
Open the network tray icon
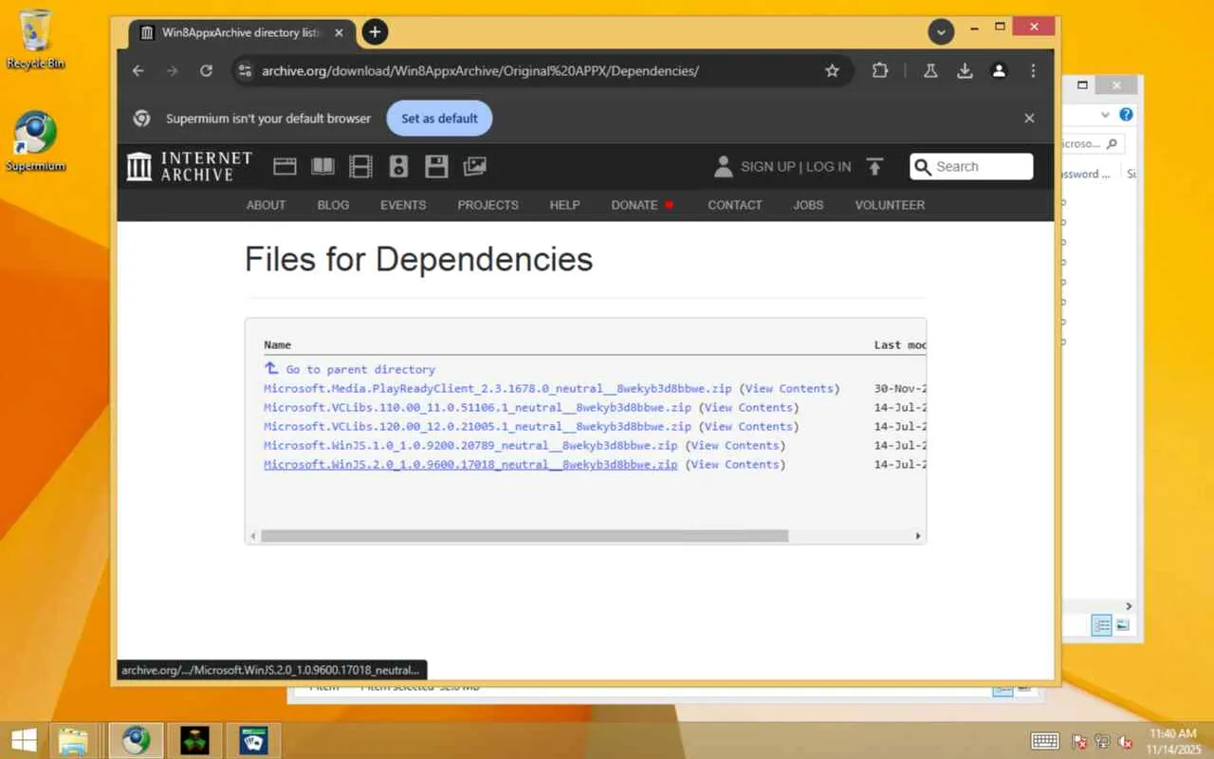coord(1102,741)
